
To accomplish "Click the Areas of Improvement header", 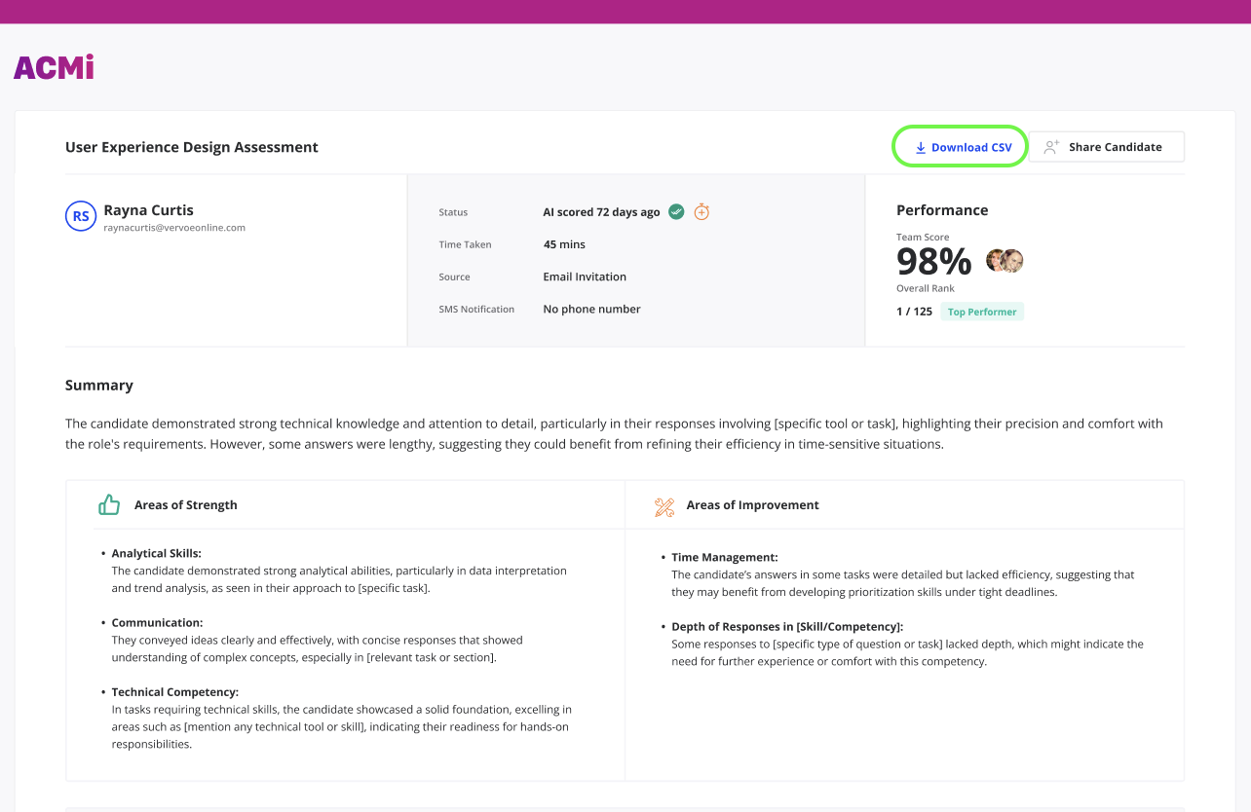I will click(x=752, y=505).
